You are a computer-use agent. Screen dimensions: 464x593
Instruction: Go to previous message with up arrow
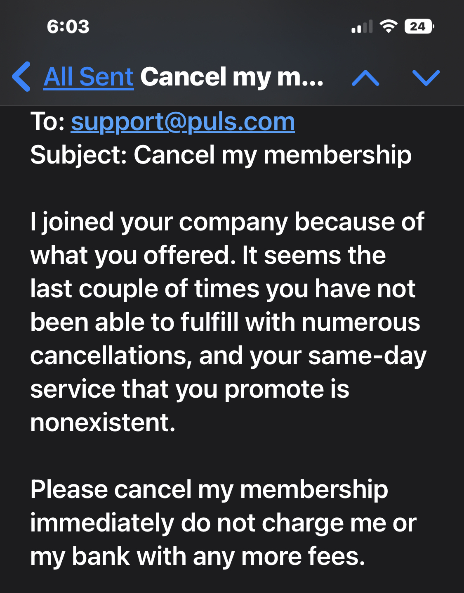click(x=365, y=78)
